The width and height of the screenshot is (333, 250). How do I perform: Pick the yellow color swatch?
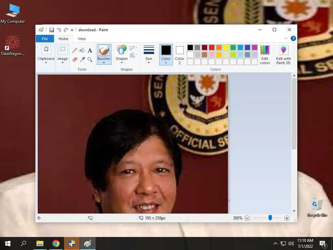(x=226, y=48)
